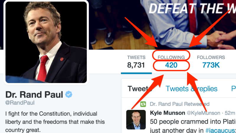
Task: Open Kyle Munson's avatar thumbnail
Action: (x=136, y=120)
